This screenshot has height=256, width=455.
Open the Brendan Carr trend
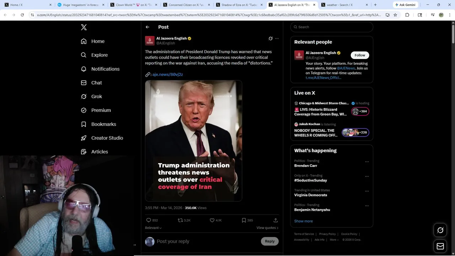pyautogui.click(x=306, y=166)
